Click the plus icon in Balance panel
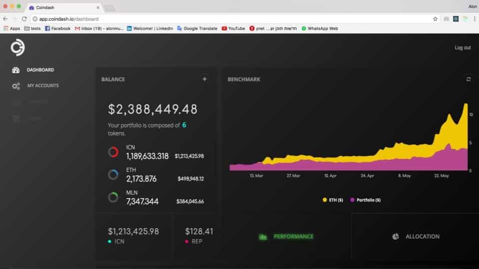This screenshot has height=269, width=479. 205,79
